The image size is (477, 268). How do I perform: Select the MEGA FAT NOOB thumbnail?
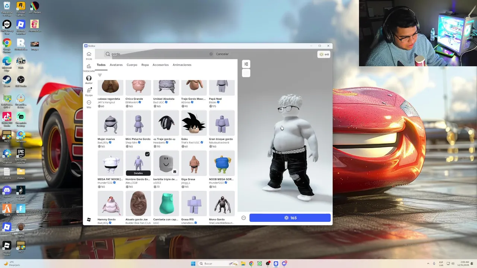110,163
